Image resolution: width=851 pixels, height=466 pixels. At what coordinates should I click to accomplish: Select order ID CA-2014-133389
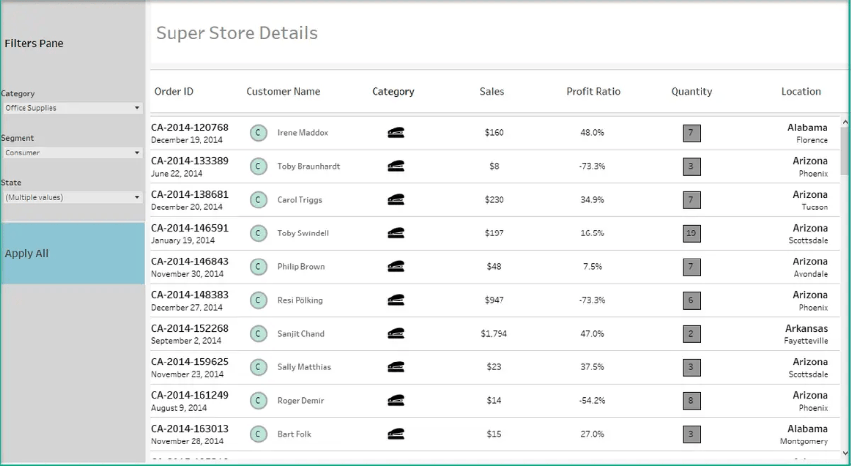tap(190, 161)
